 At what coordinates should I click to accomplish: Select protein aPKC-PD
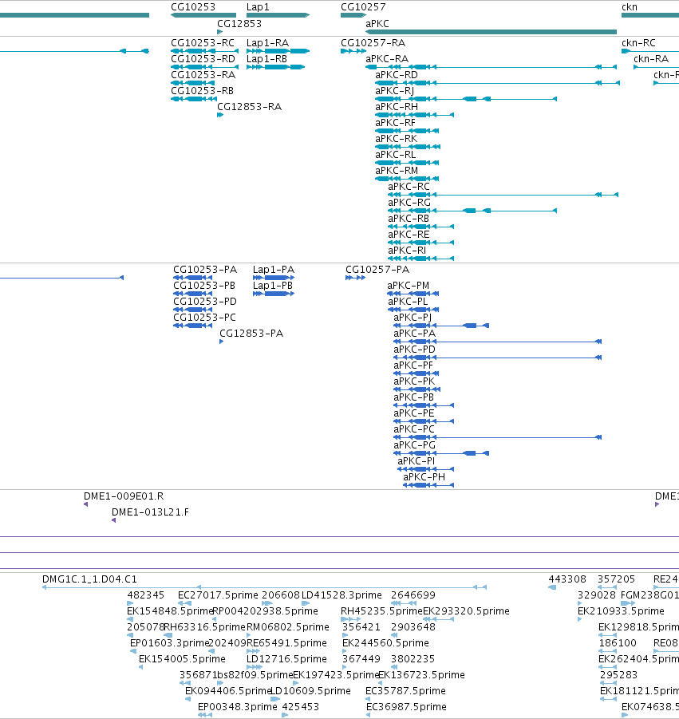click(x=414, y=350)
